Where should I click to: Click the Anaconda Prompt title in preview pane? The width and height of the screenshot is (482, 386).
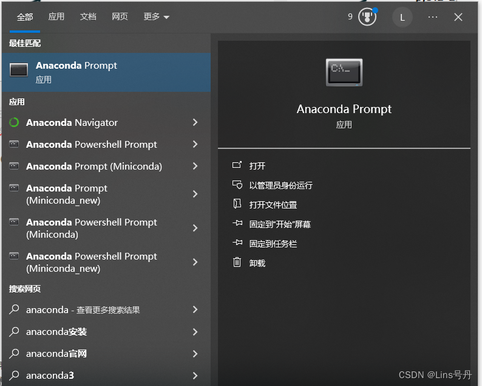pyautogui.click(x=344, y=109)
